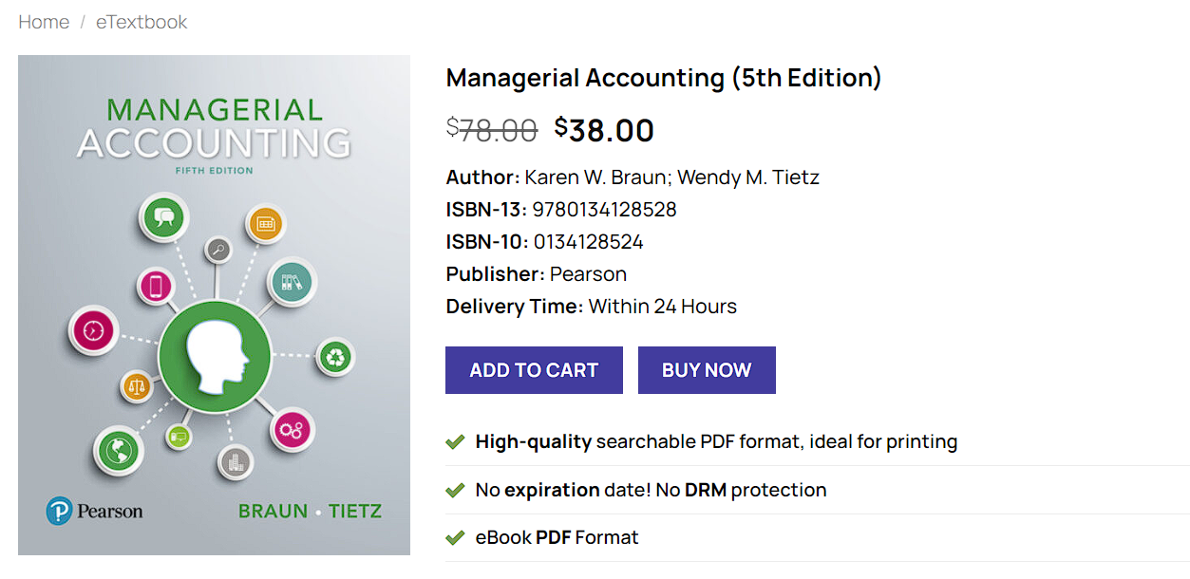Open the Home breadcrumb link

coord(44,22)
